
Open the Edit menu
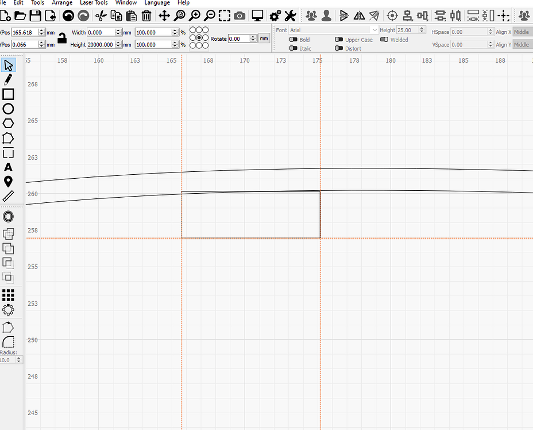pos(18,3)
